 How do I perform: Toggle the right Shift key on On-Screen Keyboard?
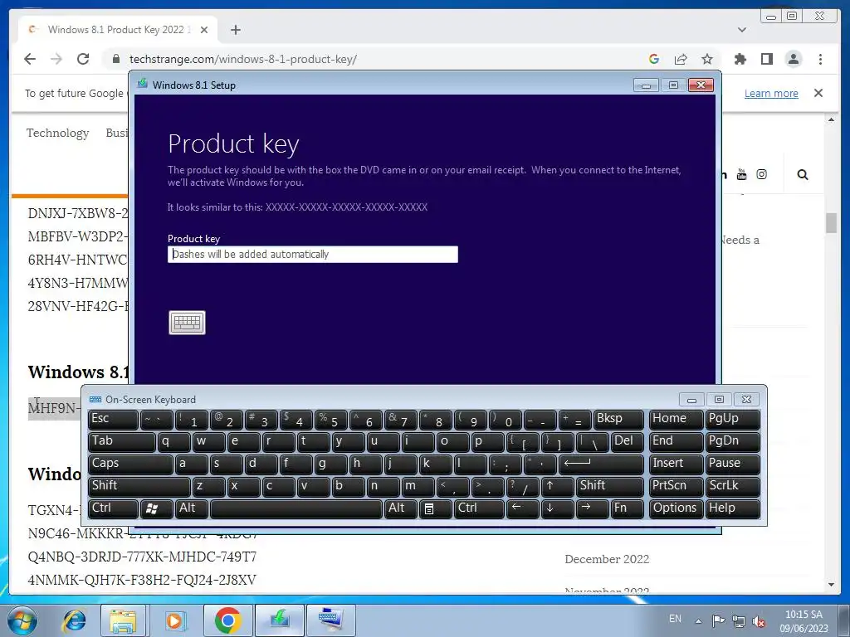[610, 486]
